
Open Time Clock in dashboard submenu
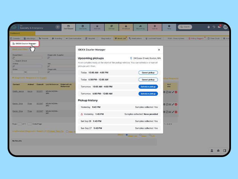click(x=213, y=39)
